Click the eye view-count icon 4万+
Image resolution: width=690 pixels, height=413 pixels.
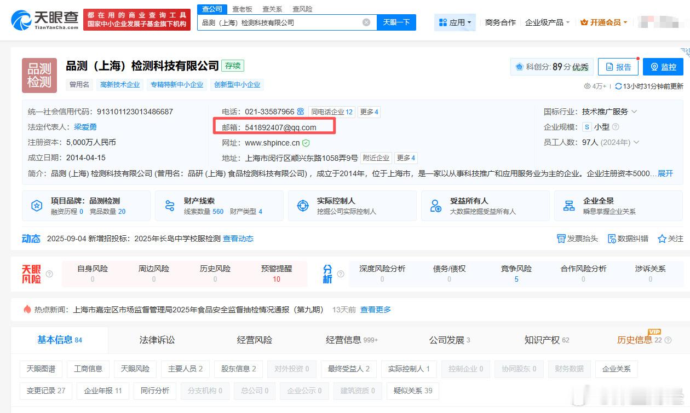(x=587, y=86)
